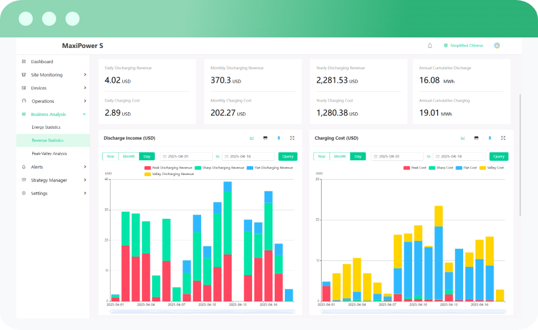Open the Energy Statistics page

46,128
